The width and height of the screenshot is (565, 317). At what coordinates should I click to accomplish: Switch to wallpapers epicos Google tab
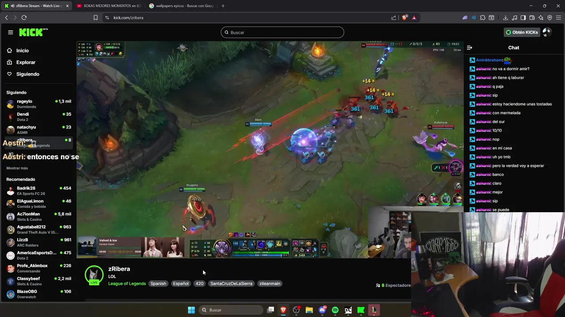point(181,6)
